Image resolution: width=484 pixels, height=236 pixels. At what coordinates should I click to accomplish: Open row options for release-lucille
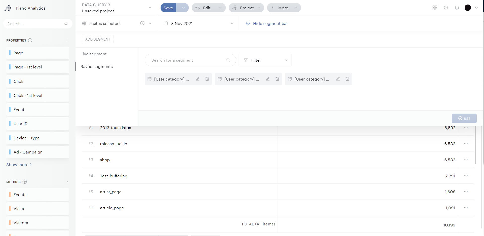pyautogui.click(x=466, y=143)
